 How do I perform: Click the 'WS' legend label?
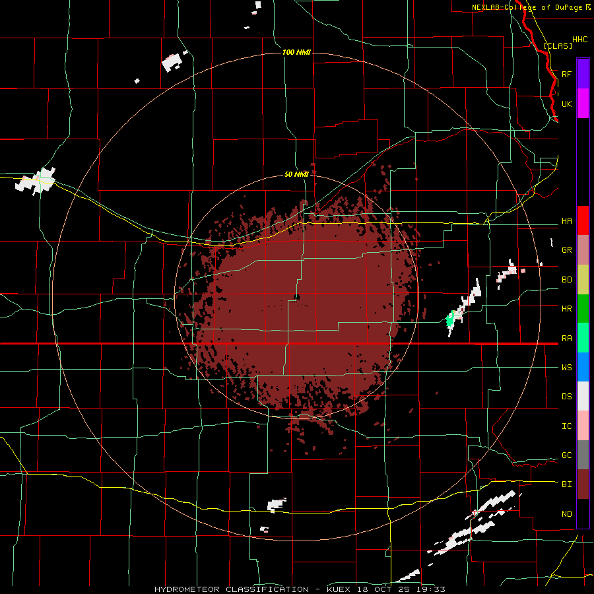pyautogui.click(x=566, y=368)
